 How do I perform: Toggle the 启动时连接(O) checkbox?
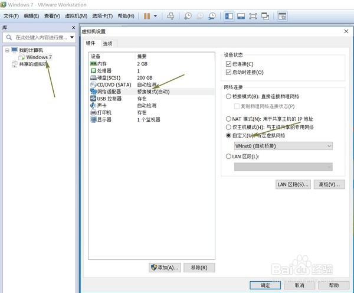(x=228, y=72)
